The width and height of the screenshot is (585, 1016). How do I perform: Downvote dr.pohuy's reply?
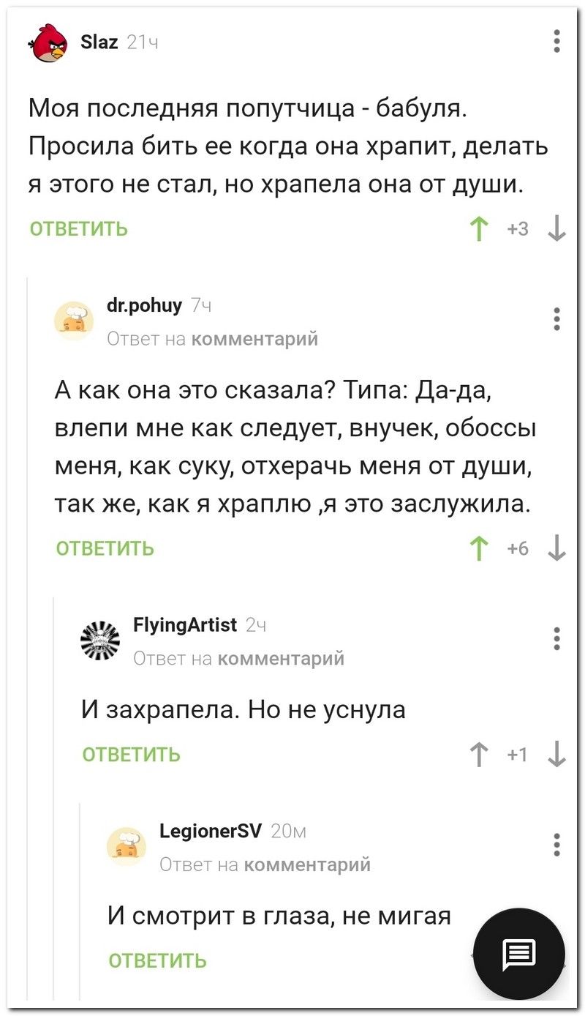[x=556, y=549]
